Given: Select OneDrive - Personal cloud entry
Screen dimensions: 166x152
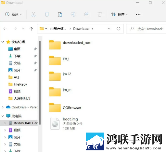Looking at the screenshot, I should pyautogui.click(x=22, y=107).
